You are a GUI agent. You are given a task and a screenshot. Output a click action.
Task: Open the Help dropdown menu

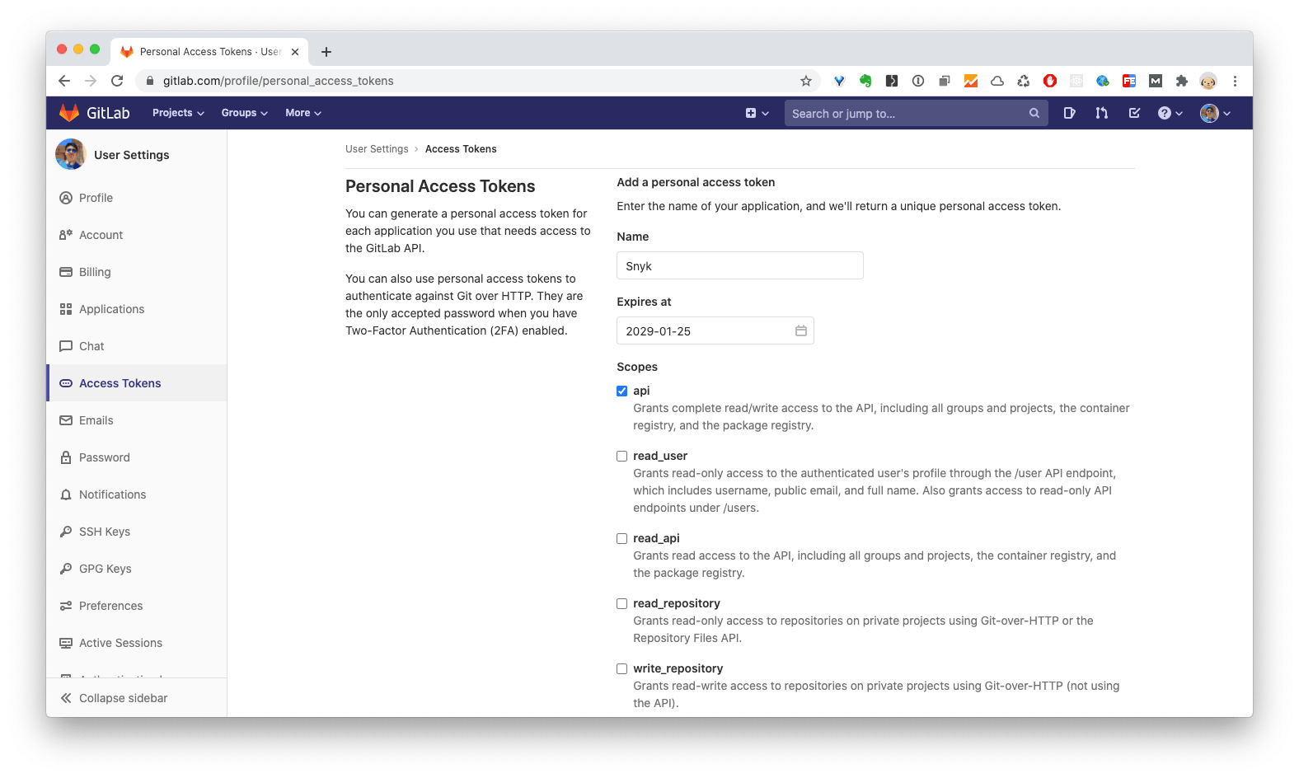[1170, 113]
